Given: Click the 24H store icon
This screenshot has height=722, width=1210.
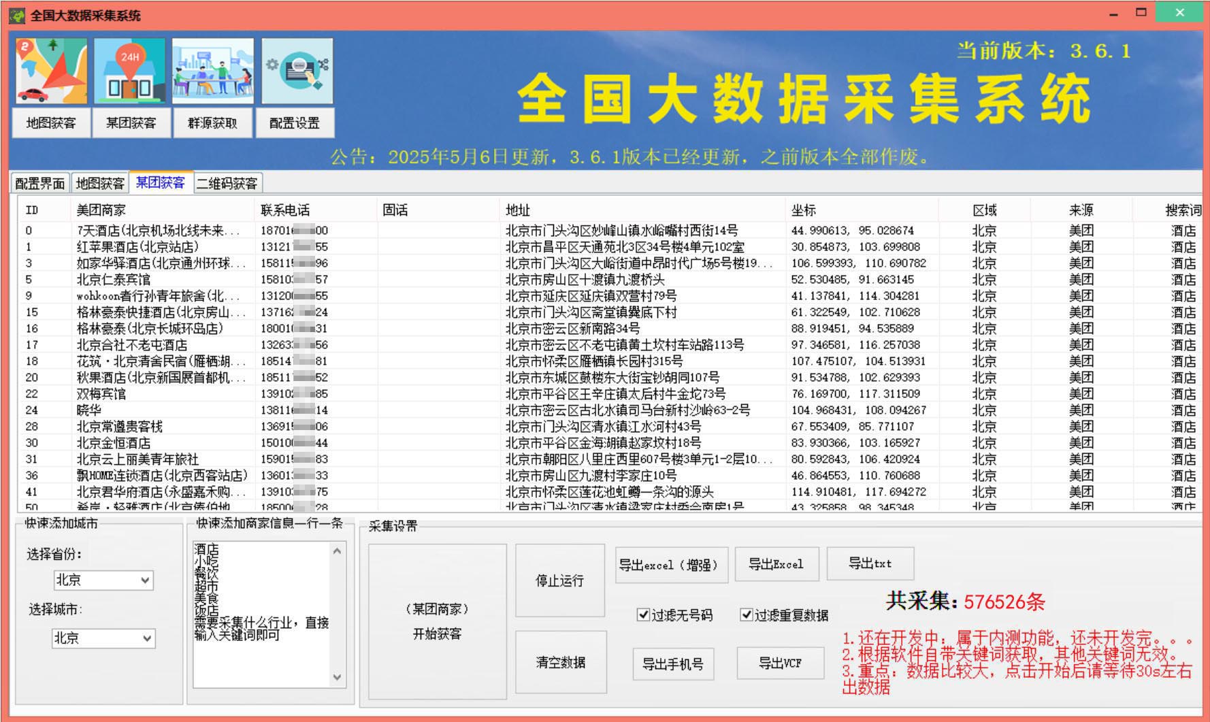Looking at the screenshot, I should (x=129, y=71).
